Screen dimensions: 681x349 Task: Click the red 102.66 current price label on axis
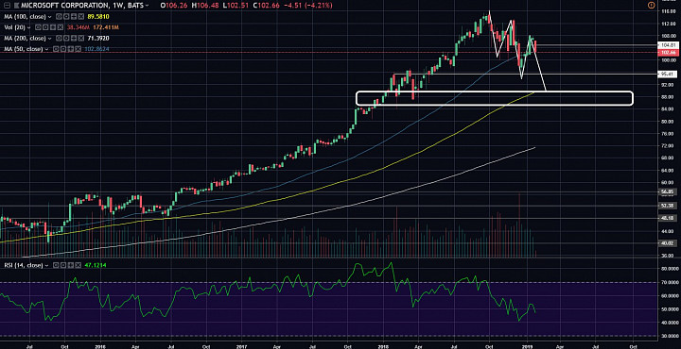click(668, 53)
